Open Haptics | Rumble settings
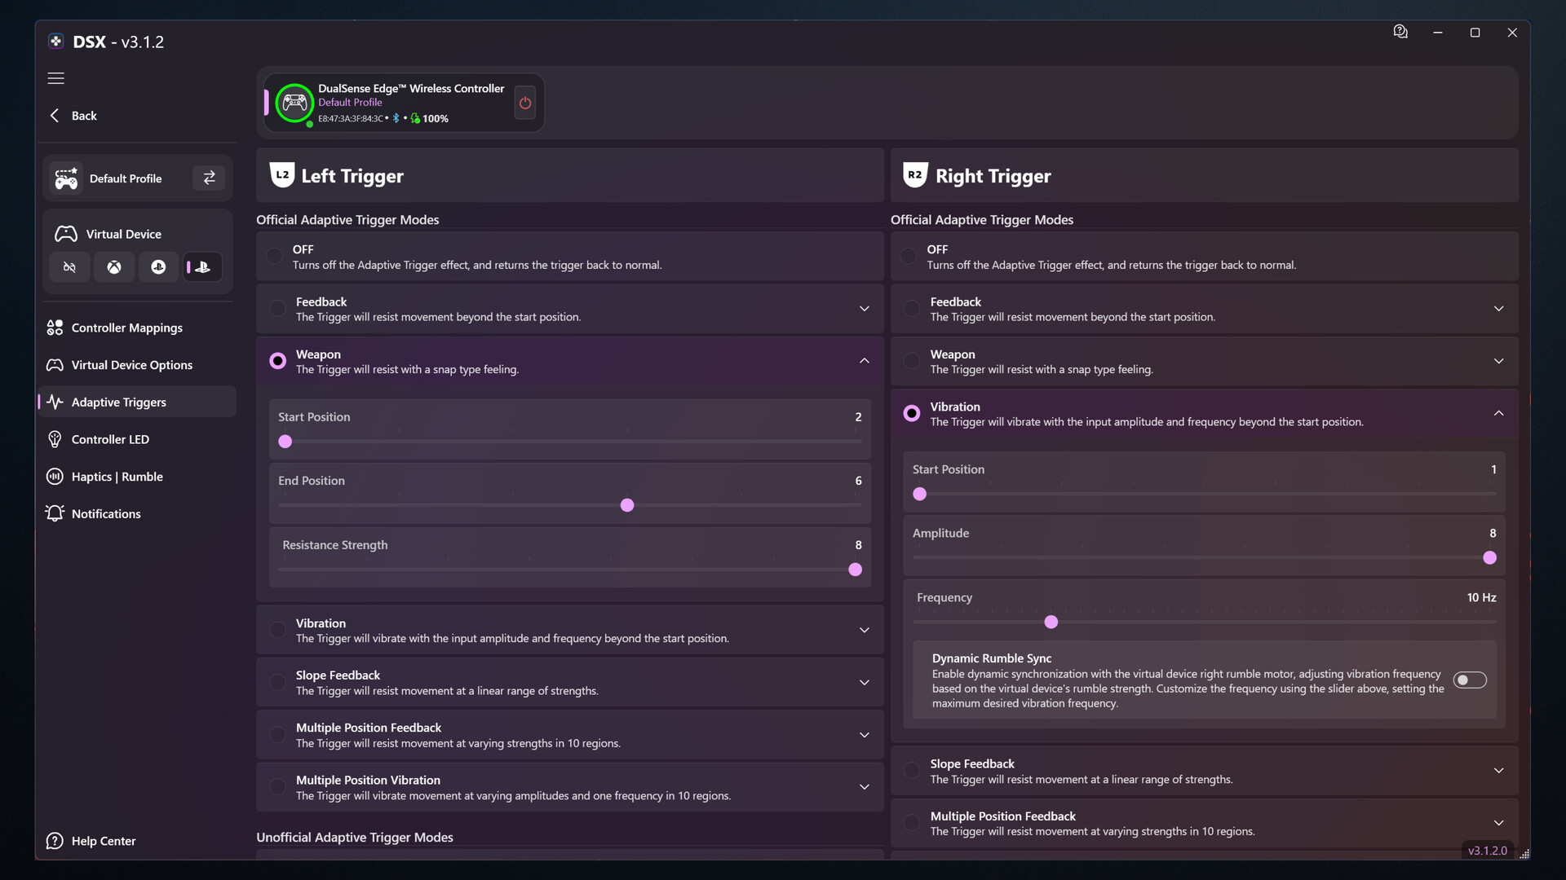Viewport: 1566px width, 880px height. pos(117,477)
